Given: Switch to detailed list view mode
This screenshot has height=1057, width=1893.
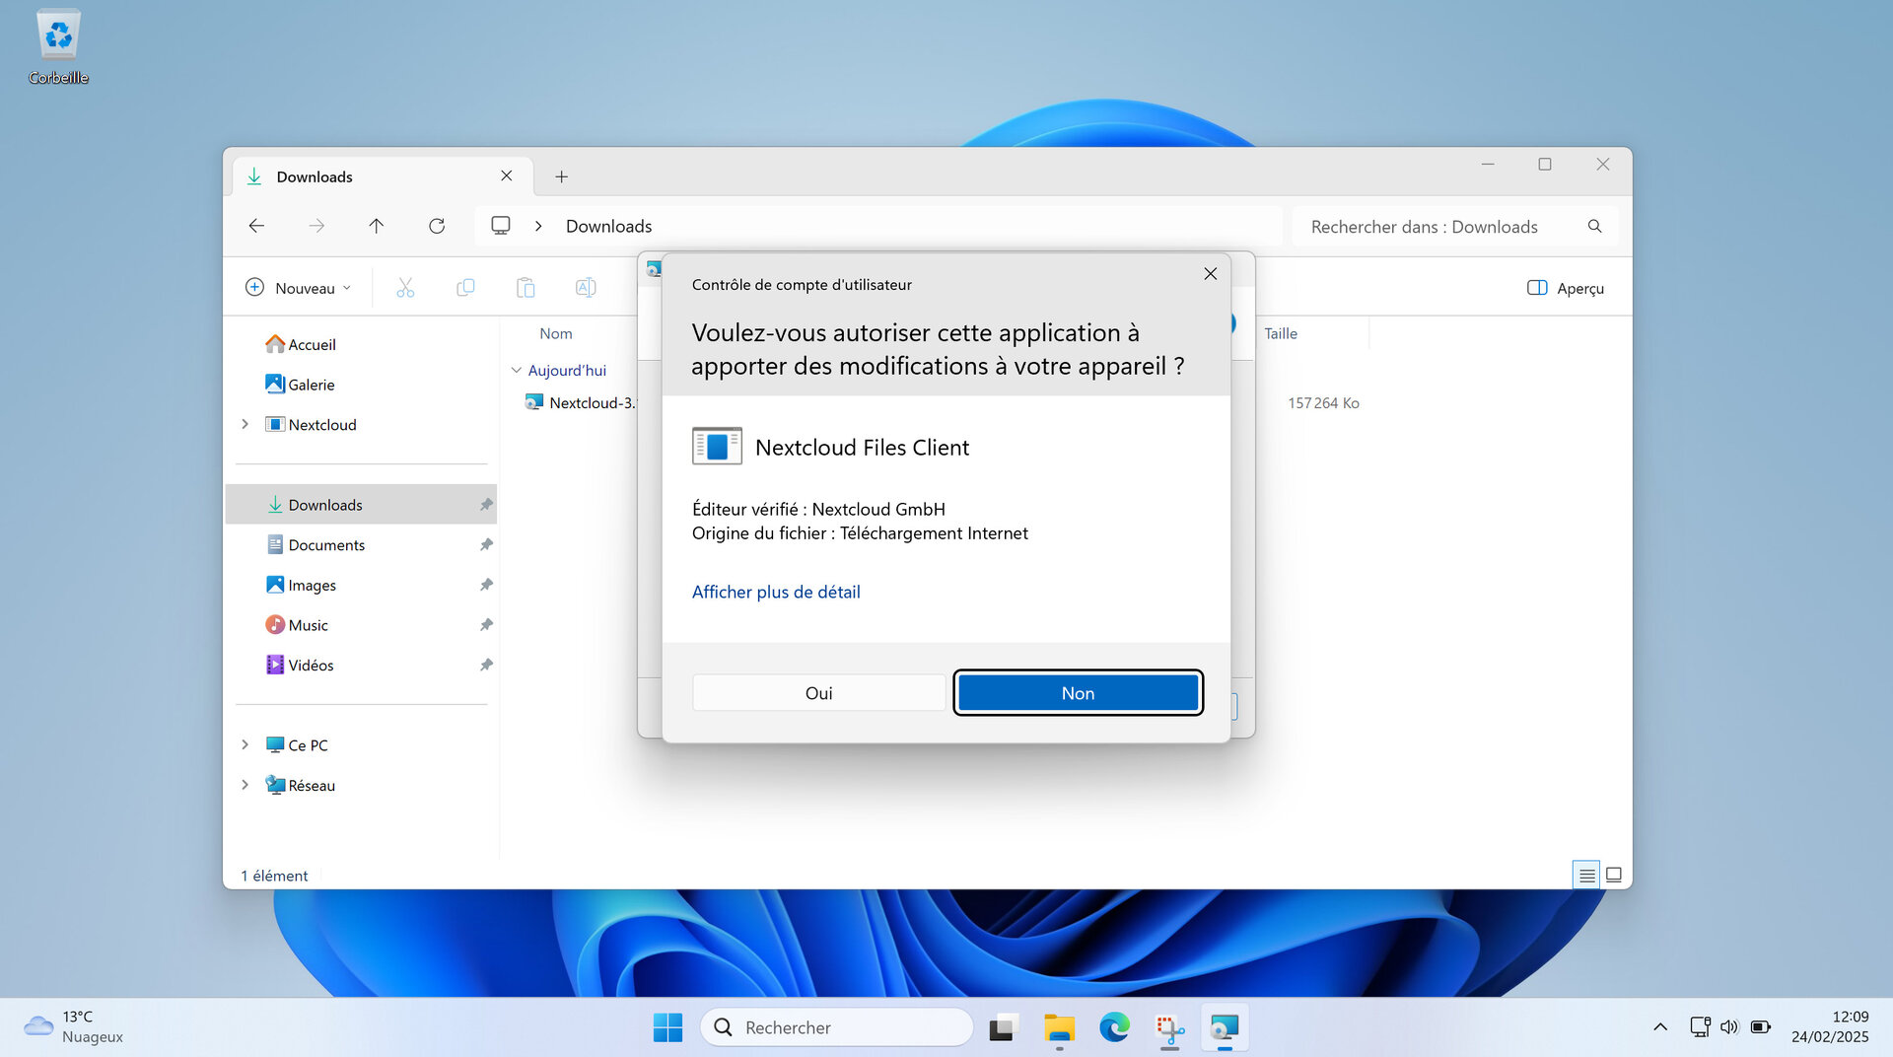Looking at the screenshot, I should (x=1585, y=875).
